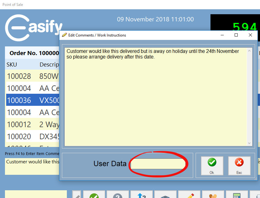Close the Edit Comments dialog

[250, 35]
